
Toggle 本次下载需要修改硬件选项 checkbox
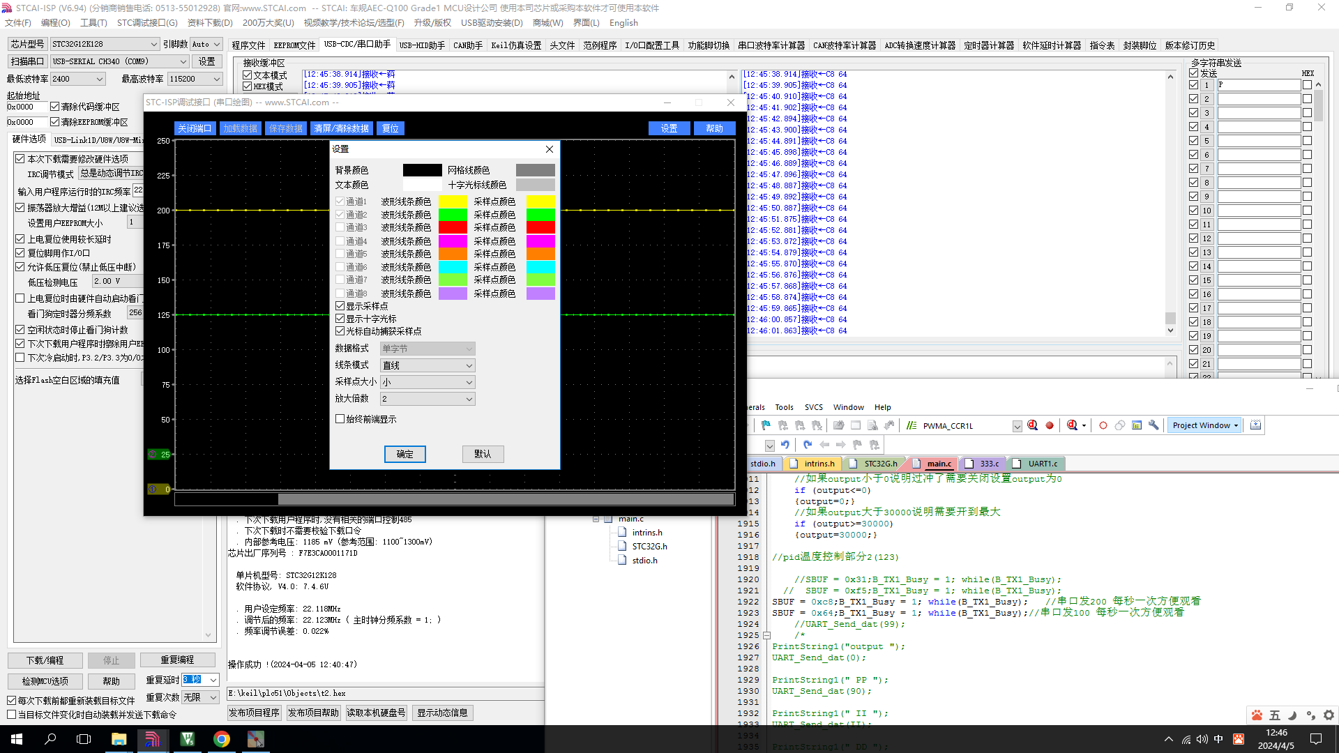20,159
